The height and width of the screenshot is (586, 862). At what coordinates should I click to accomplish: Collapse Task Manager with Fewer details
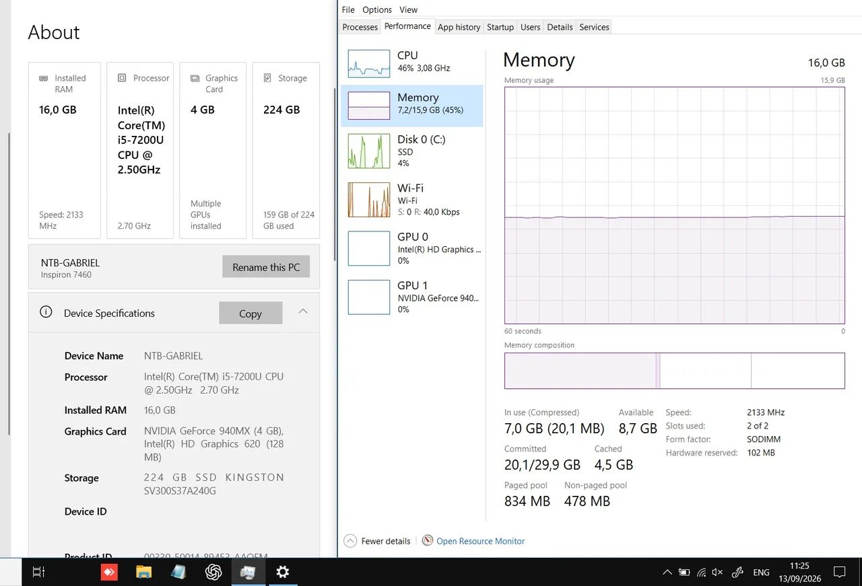pos(377,541)
